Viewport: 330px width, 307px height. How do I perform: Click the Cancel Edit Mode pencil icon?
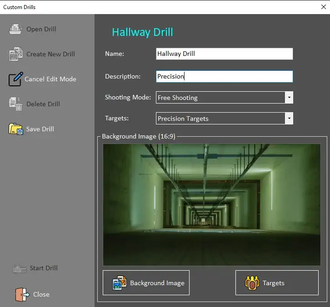tap(15, 79)
